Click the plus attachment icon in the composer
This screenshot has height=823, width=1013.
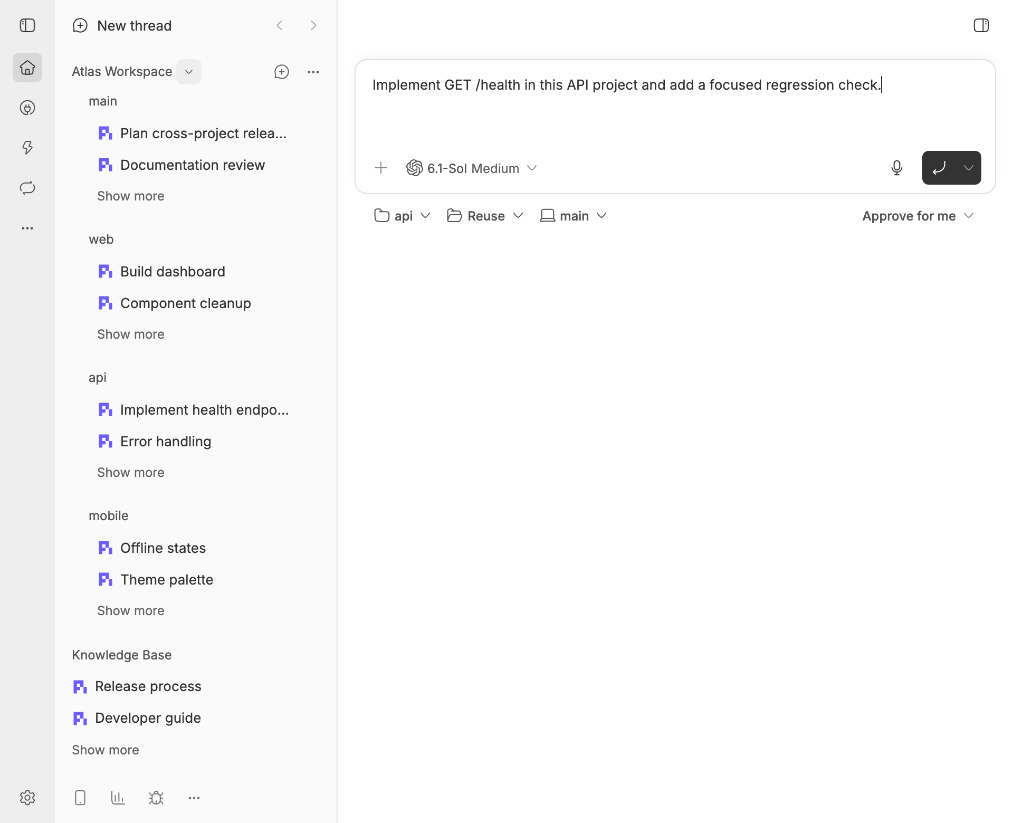click(381, 168)
